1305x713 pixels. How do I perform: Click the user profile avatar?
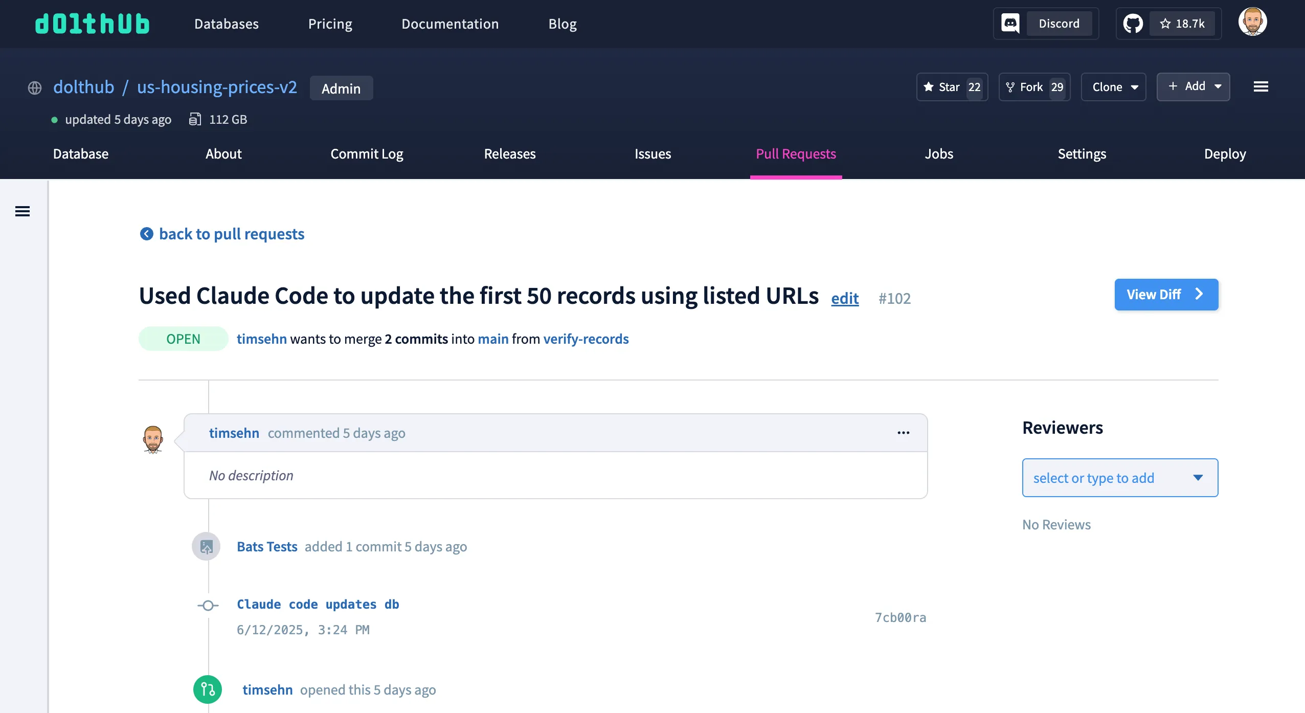click(1252, 22)
